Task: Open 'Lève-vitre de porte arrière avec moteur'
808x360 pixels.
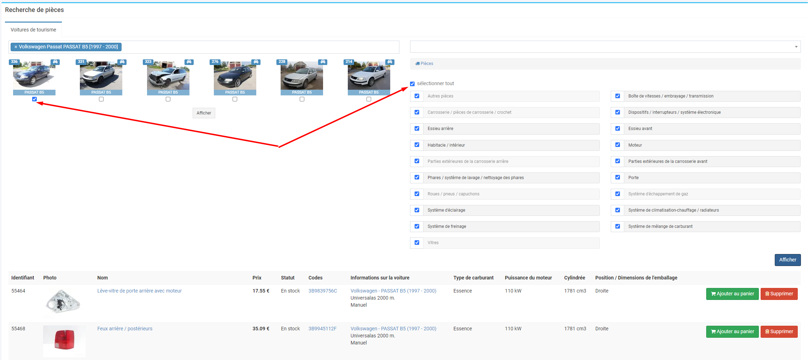Action: point(139,291)
